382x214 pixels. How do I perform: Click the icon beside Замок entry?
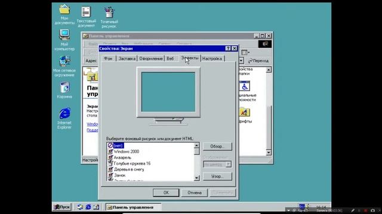coord(110,175)
